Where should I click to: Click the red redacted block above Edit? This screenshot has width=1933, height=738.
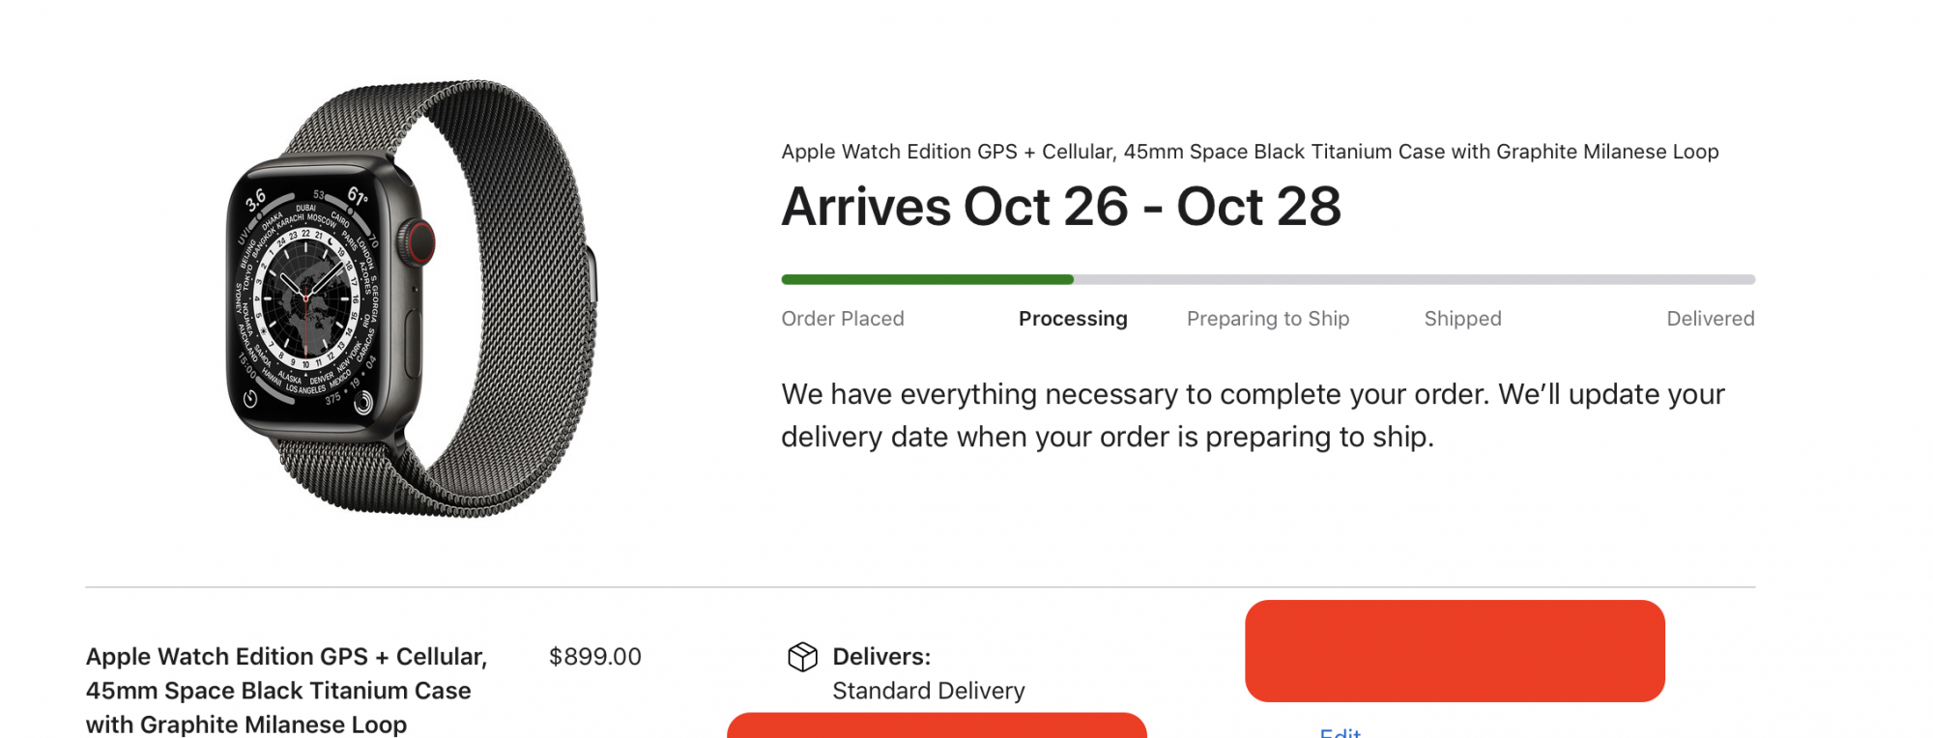tap(1455, 650)
